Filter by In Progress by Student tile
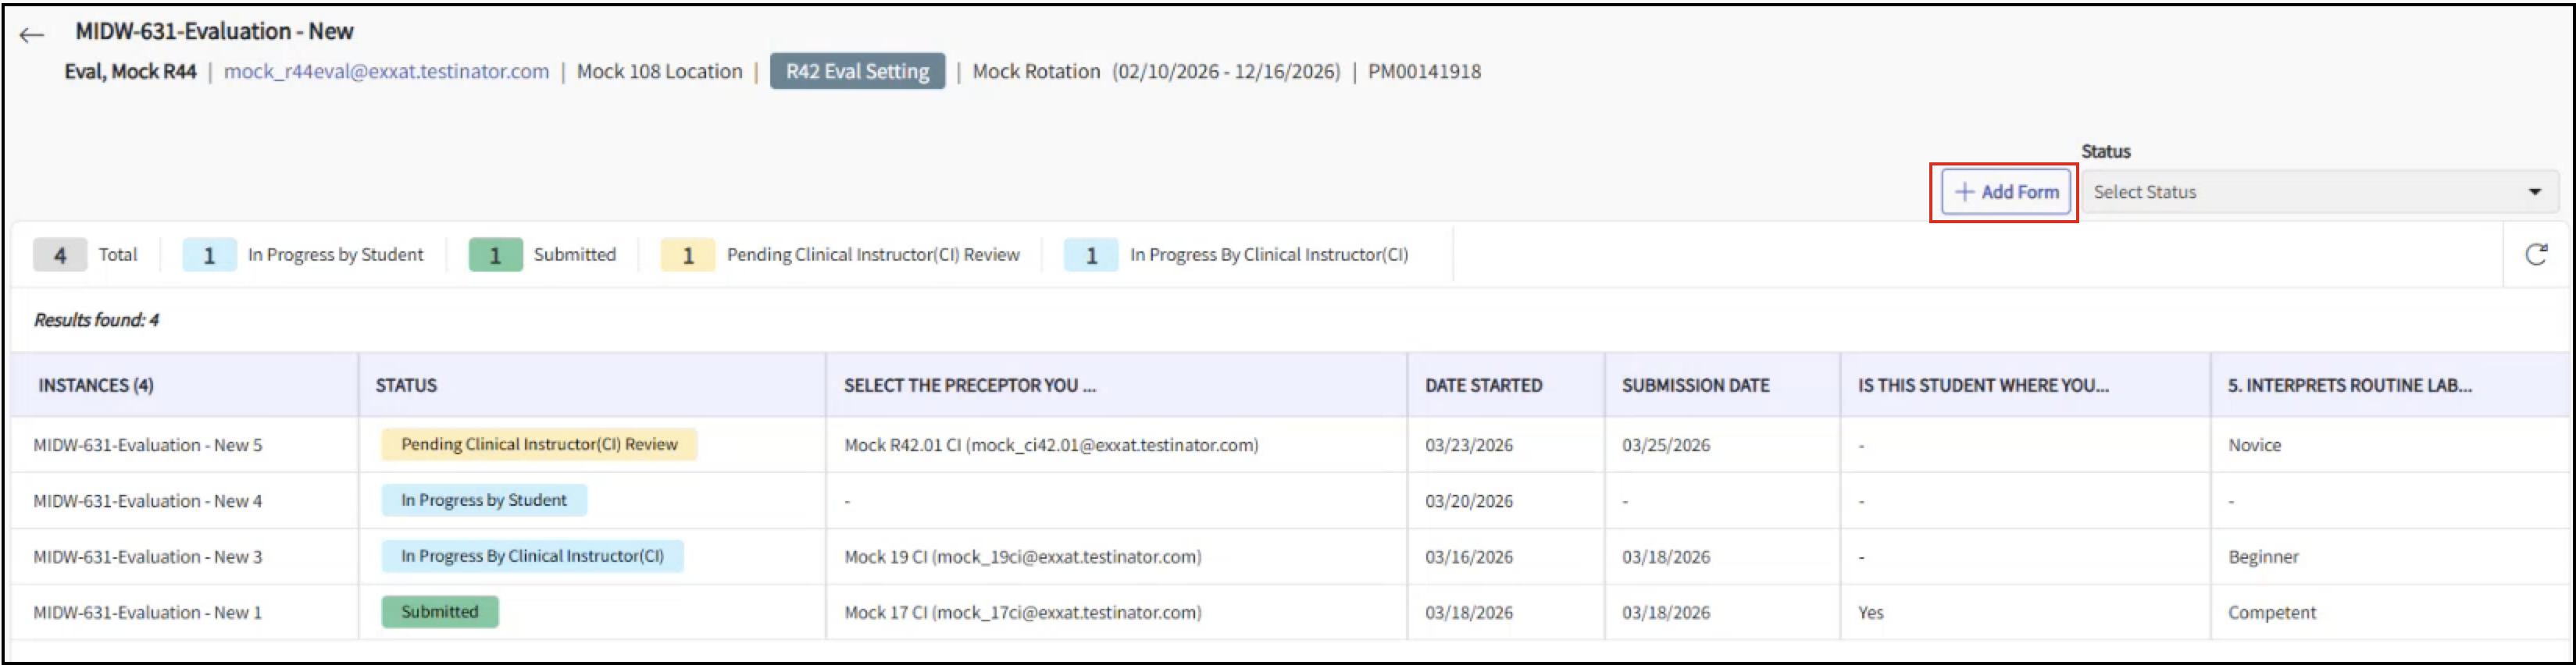 point(304,255)
